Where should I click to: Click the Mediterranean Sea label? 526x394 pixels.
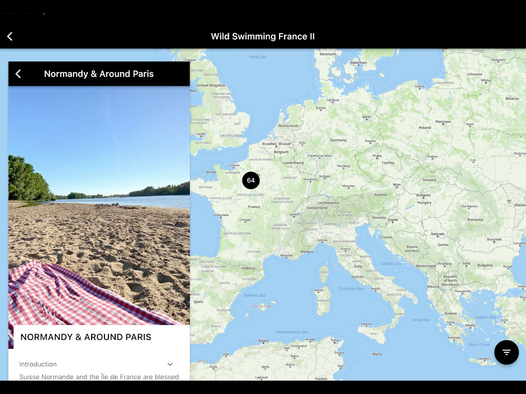coord(292,332)
